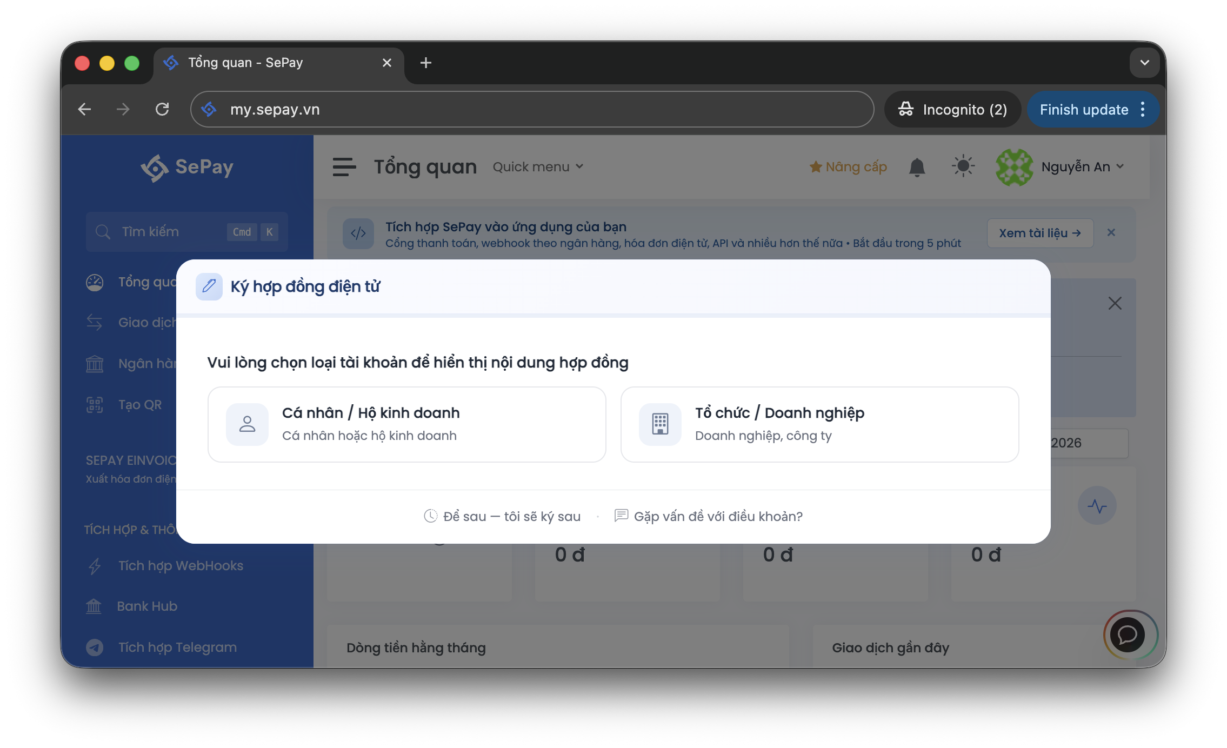Click the SEPAY EINVOICE section heading

point(131,460)
